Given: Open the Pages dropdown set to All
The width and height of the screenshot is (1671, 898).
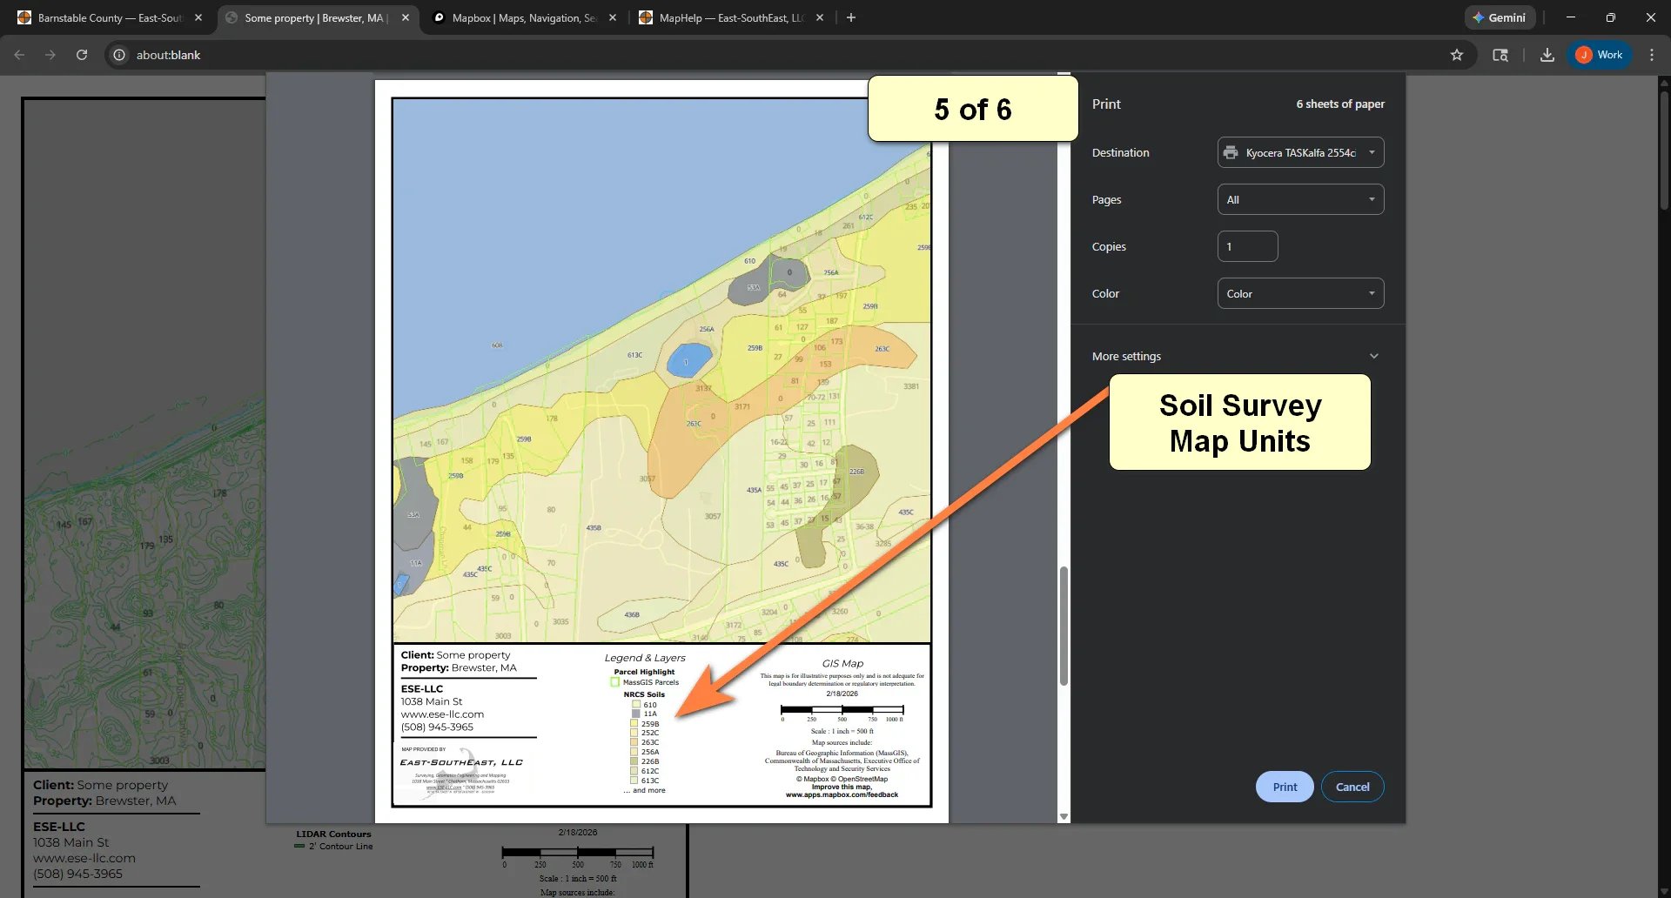Looking at the screenshot, I should pyautogui.click(x=1299, y=198).
